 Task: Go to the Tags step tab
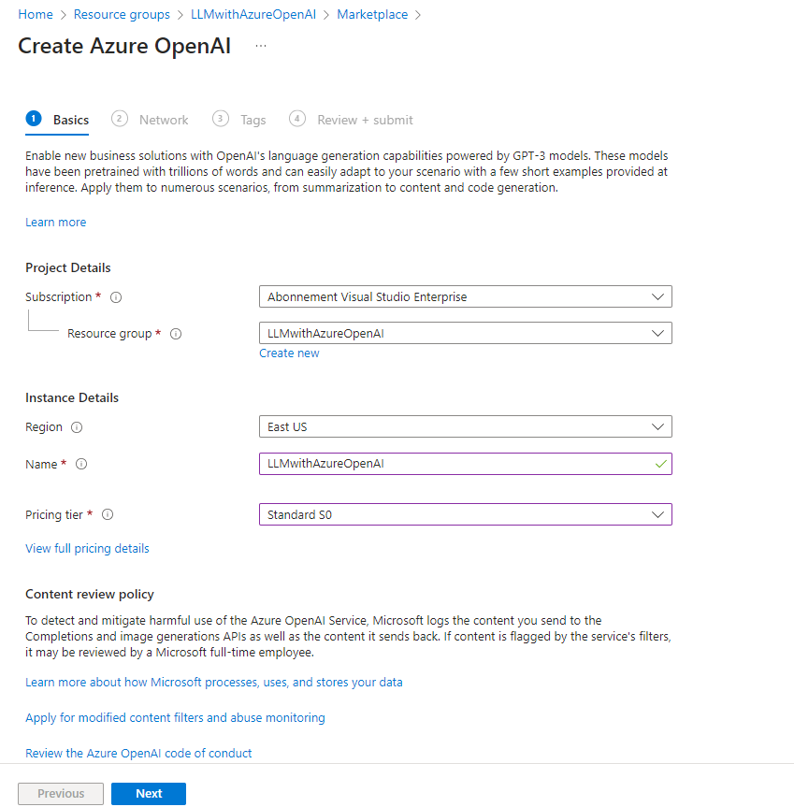coord(239,120)
